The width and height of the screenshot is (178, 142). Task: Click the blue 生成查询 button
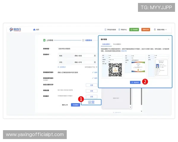(75, 105)
